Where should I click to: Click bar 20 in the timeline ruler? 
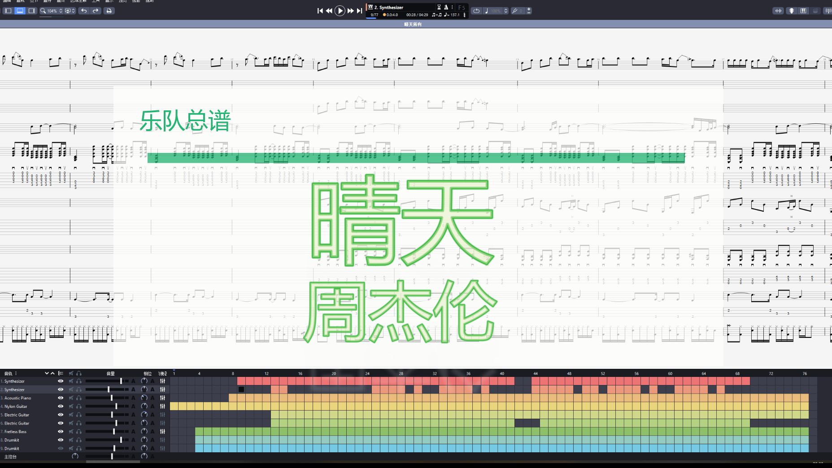[x=334, y=373]
